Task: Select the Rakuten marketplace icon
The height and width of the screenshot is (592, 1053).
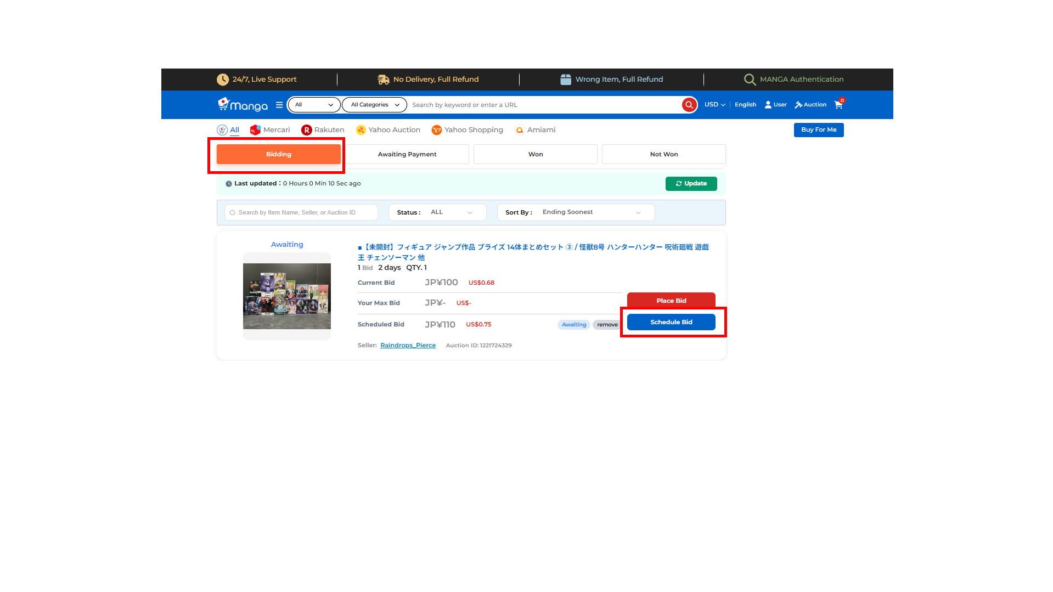Action: point(306,130)
